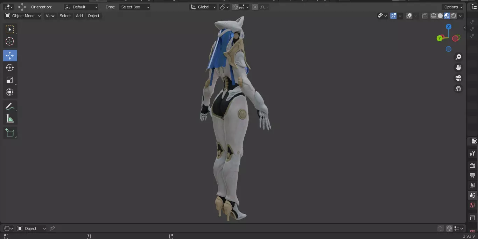Image resolution: width=478 pixels, height=239 pixels.
Task: Select the Select Box tool
Action: point(10,29)
